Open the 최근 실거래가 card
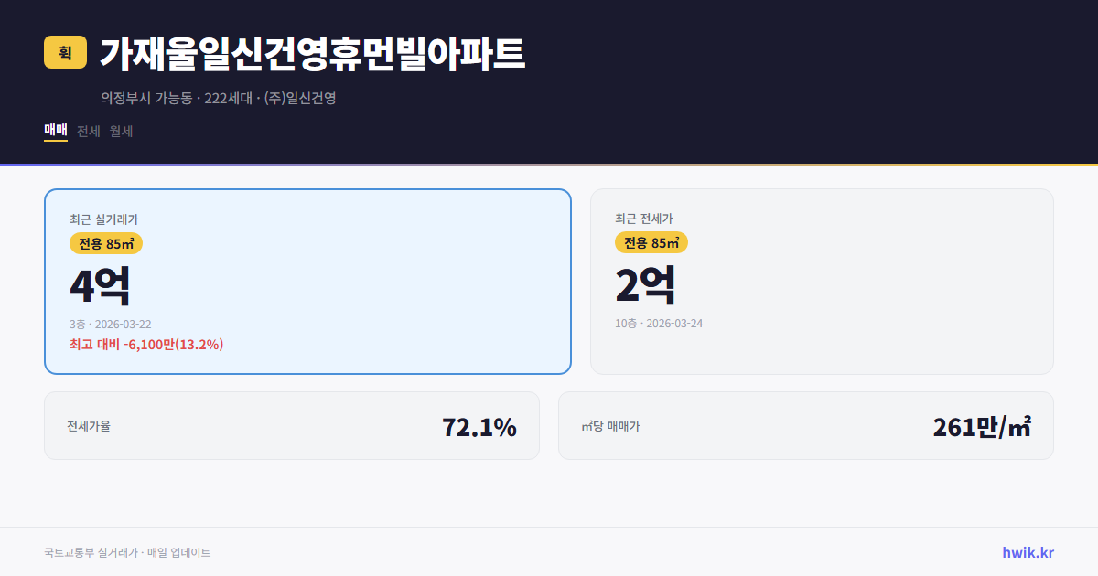This screenshot has height=576, width=1098. (307, 282)
